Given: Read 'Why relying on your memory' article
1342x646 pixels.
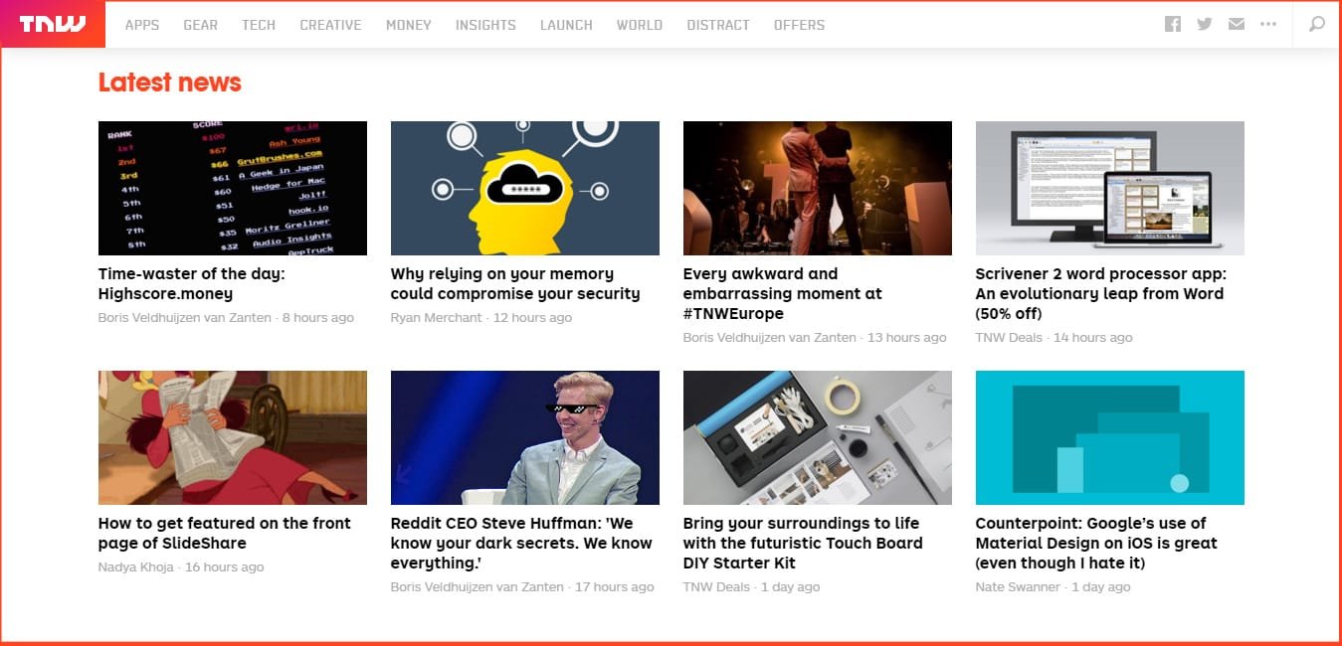Looking at the screenshot, I should pyautogui.click(x=515, y=283).
